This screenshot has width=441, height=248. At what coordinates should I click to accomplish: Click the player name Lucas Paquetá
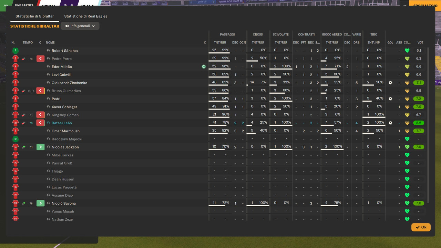point(64,187)
